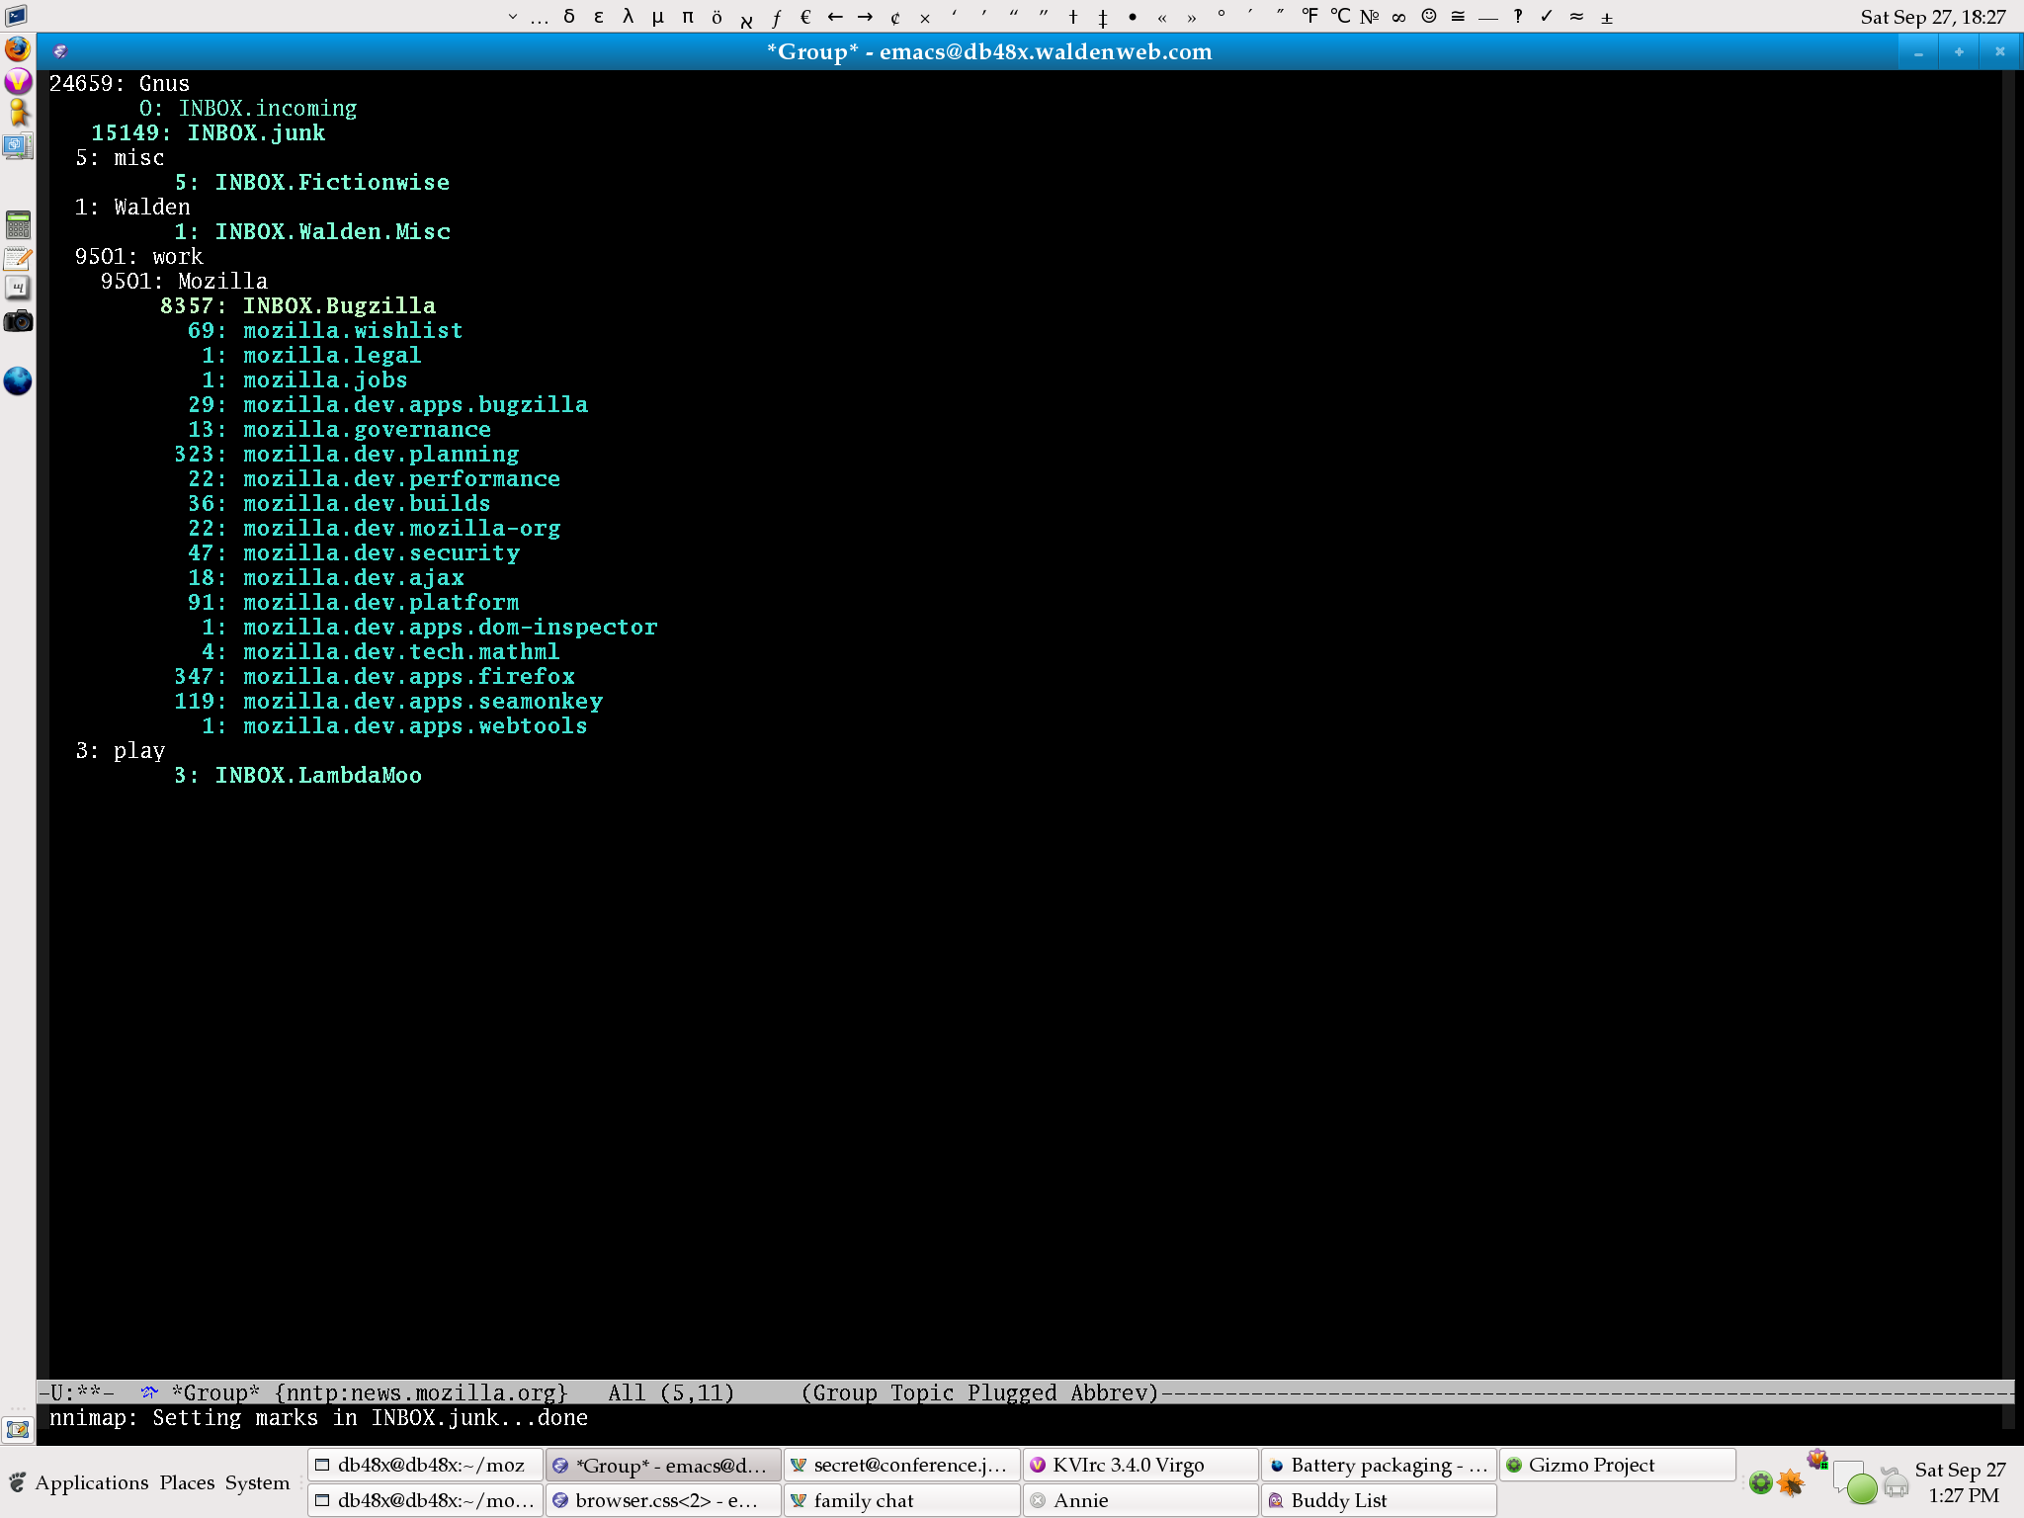Click the yellow figure launcher icon
Image resolution: width=2024 pixels, height=1518 pixels.
[18, 114]
